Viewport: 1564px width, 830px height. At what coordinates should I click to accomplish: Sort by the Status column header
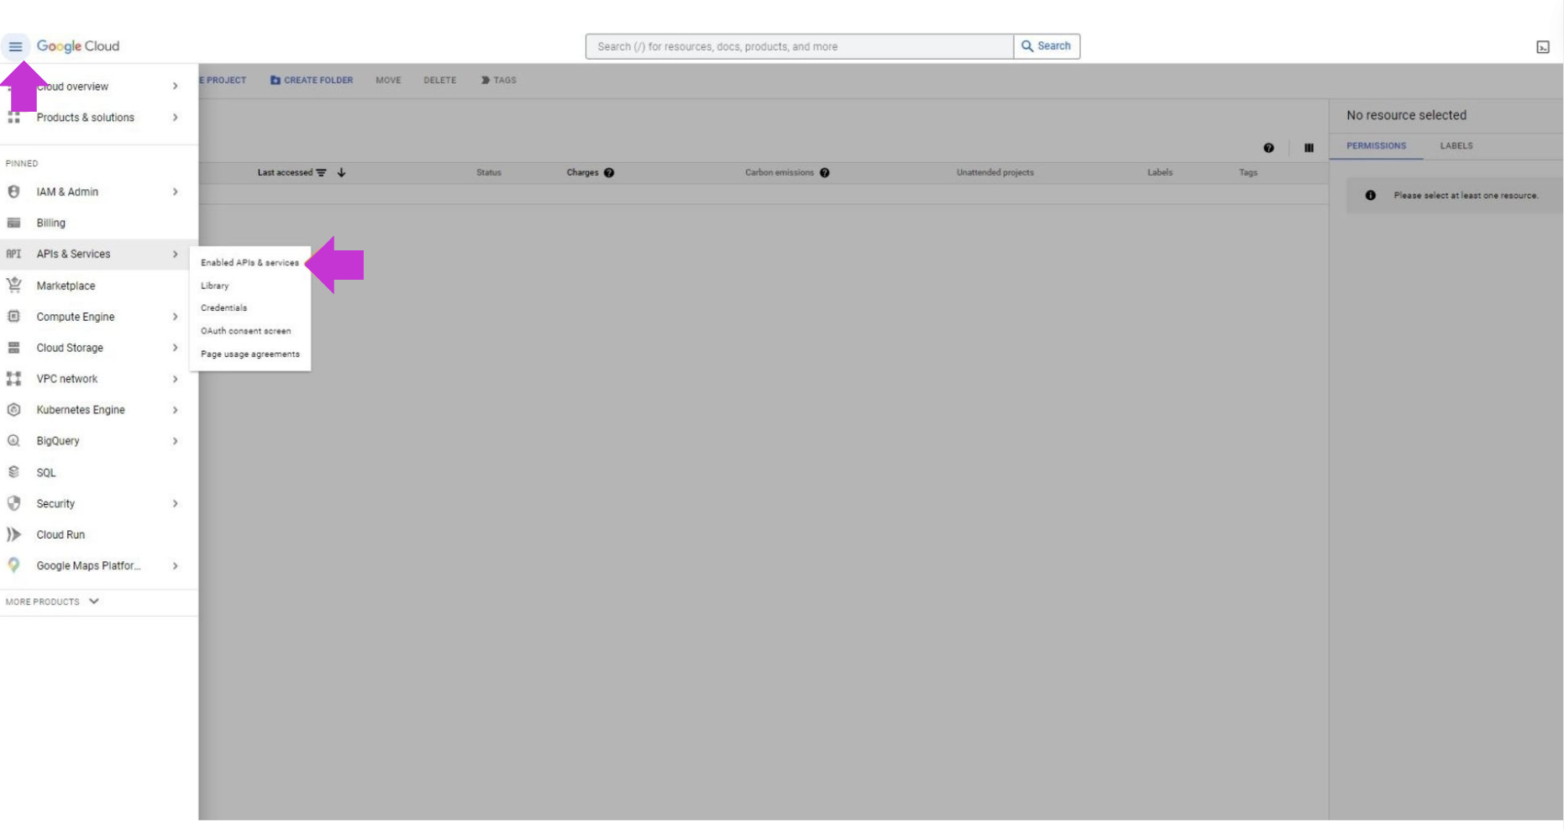tap(489, 172)
